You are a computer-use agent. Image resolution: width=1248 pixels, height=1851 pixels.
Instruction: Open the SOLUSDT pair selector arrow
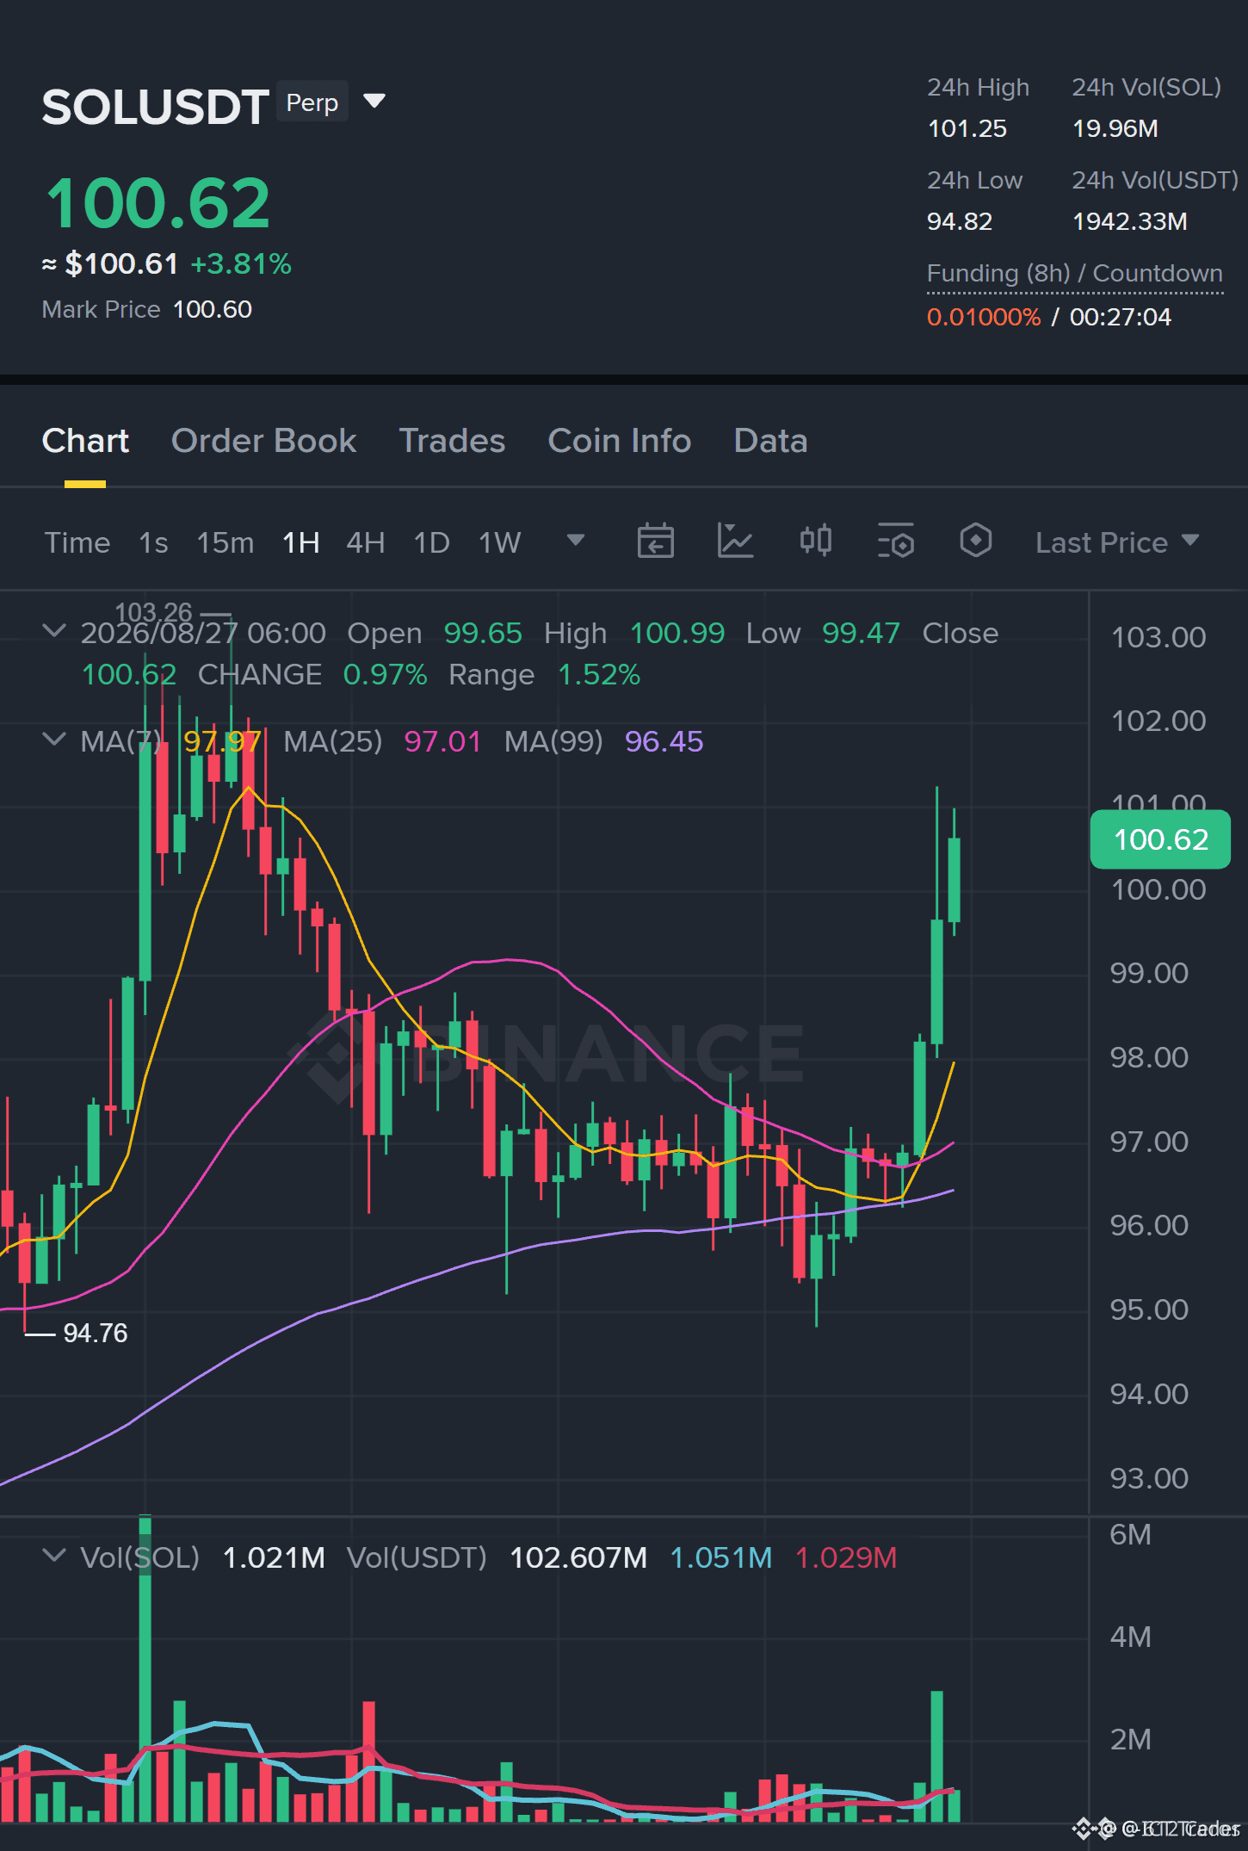tap(374, 102)
